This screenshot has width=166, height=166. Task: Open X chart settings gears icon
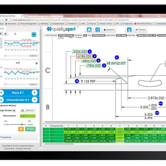[x=6, y=34]
